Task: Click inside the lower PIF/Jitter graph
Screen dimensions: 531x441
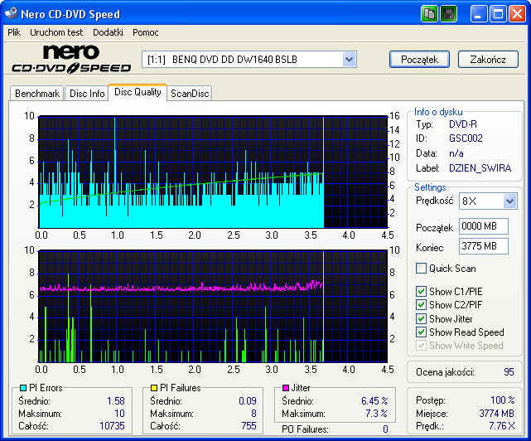Action: 213,307
